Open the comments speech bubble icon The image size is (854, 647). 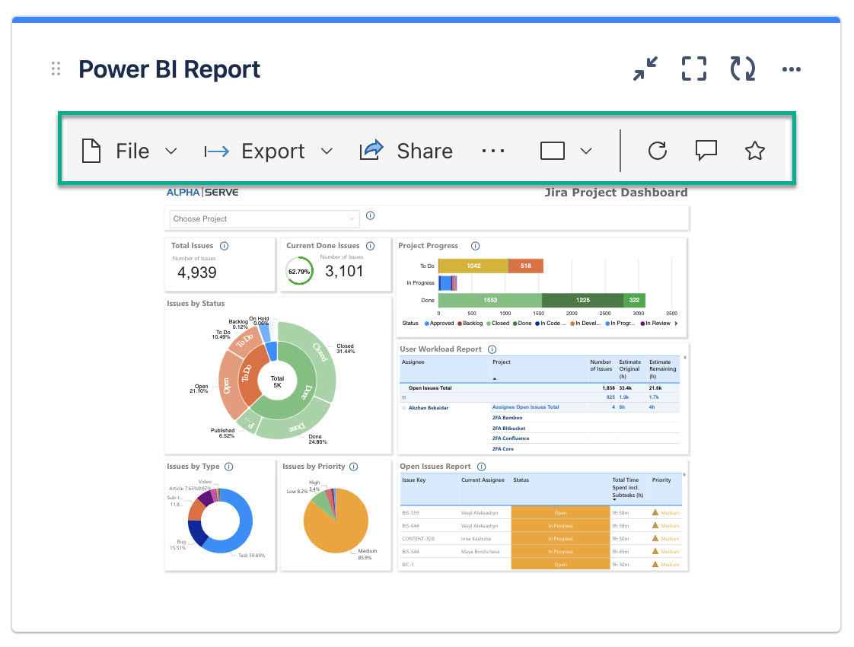706,151
